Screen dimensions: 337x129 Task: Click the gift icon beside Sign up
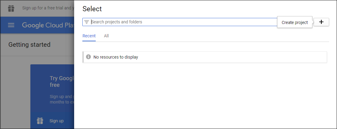[40, 121]
